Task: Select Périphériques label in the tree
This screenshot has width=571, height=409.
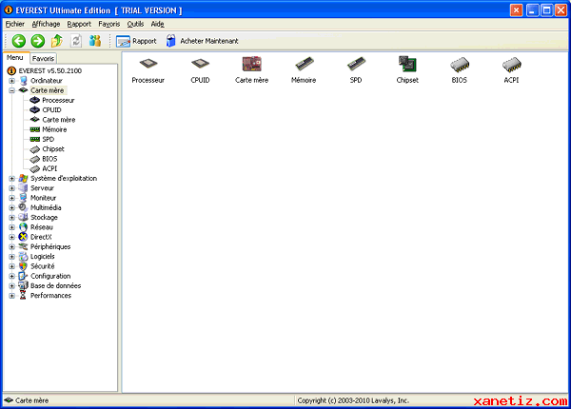Action: click(50, 247)
